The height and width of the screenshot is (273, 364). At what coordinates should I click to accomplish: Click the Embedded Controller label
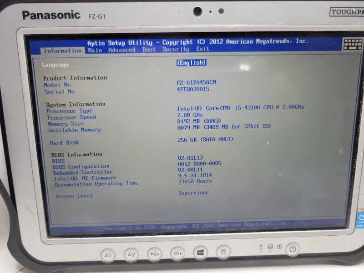point(83,172)
